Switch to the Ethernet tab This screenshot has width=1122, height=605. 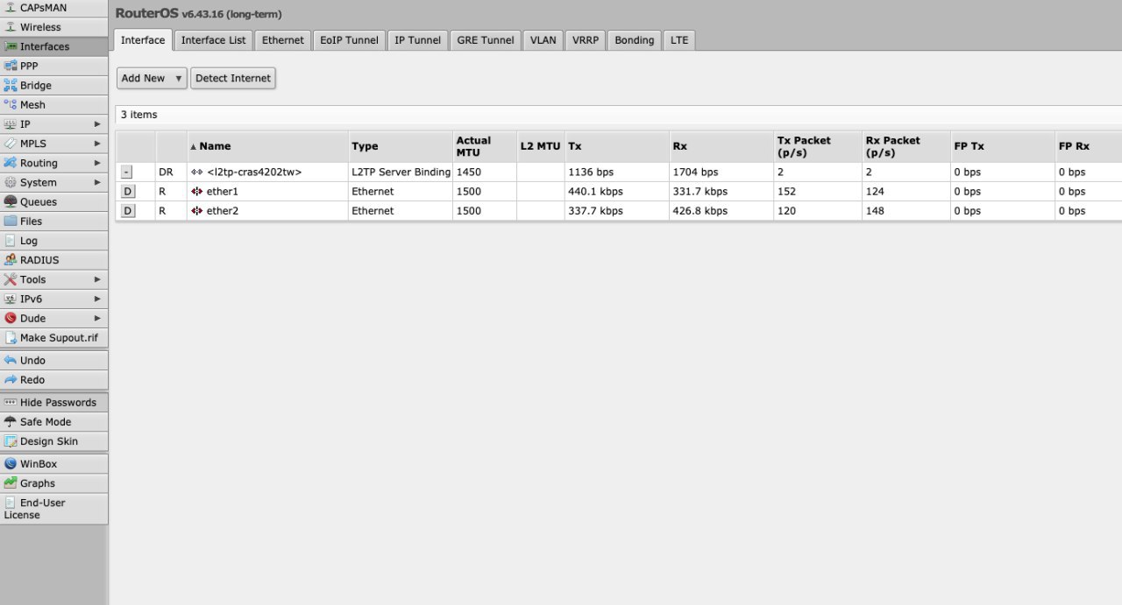pos(283,40)
